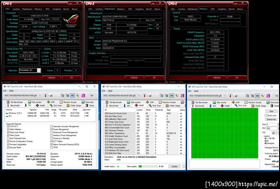Click Capacity column header in volume list

[33, 110]
